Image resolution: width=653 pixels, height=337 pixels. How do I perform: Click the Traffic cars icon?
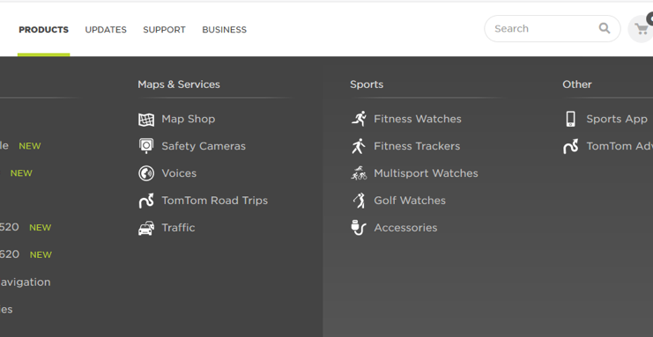click(x=146, y=228)
